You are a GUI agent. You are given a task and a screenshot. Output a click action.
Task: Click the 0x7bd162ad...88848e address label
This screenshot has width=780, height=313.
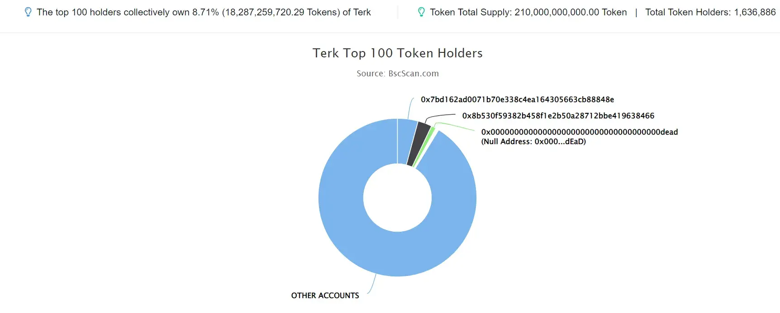point(517,99)
